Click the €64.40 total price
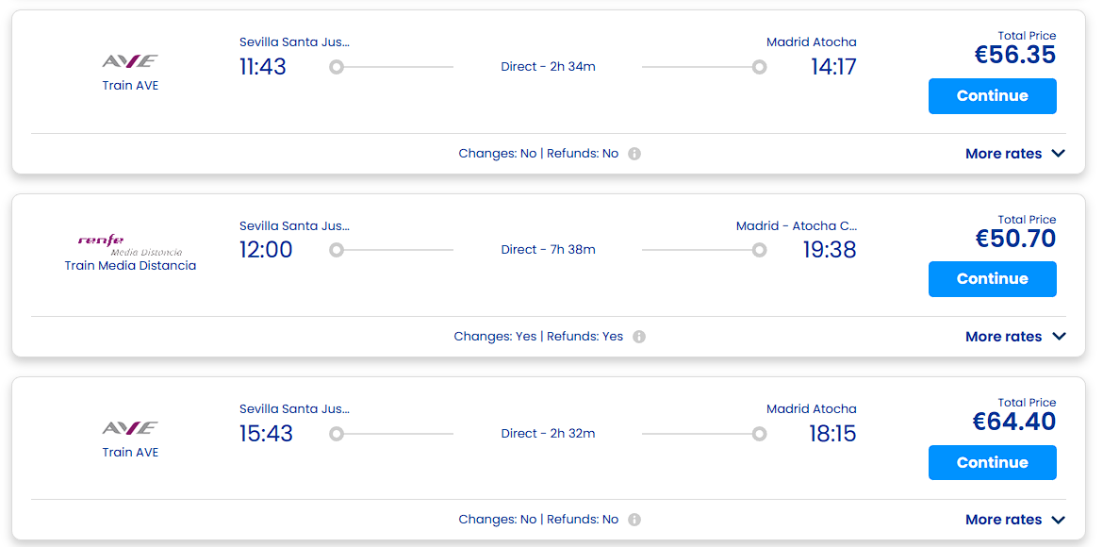The width and height of the screenshot is (1103, 547). coord(1013,423)
